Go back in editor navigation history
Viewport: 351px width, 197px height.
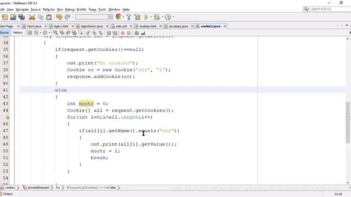click(x=36, y=33)
